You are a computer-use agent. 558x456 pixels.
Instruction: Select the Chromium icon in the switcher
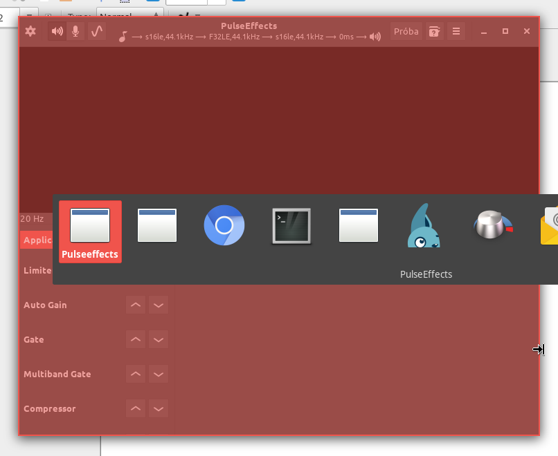pos(224,225)
